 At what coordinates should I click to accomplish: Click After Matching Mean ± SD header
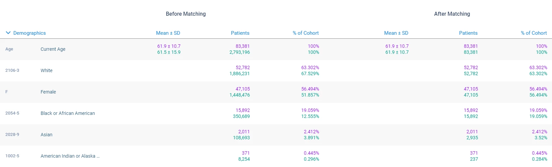point(396,33)
